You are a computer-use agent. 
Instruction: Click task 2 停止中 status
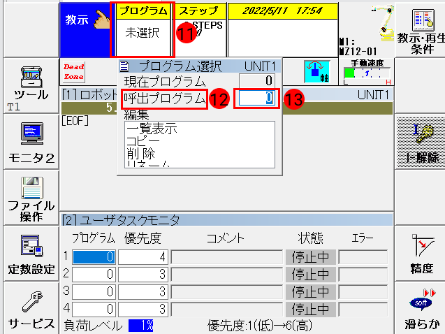(311, 275)
